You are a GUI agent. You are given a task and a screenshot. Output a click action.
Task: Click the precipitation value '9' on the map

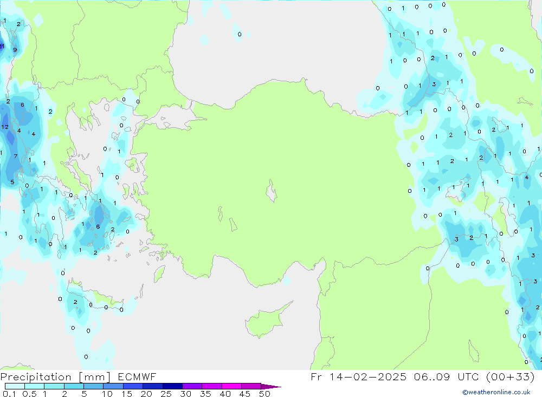tap(15, 50)
